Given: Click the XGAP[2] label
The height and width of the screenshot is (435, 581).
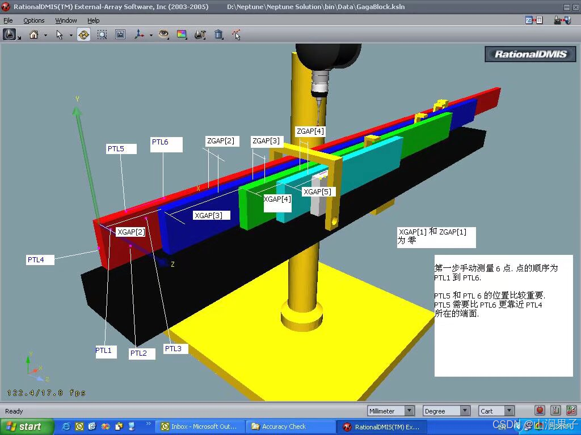Looking at the screenshot, I should pyautogui.click(x=131, y=232).
